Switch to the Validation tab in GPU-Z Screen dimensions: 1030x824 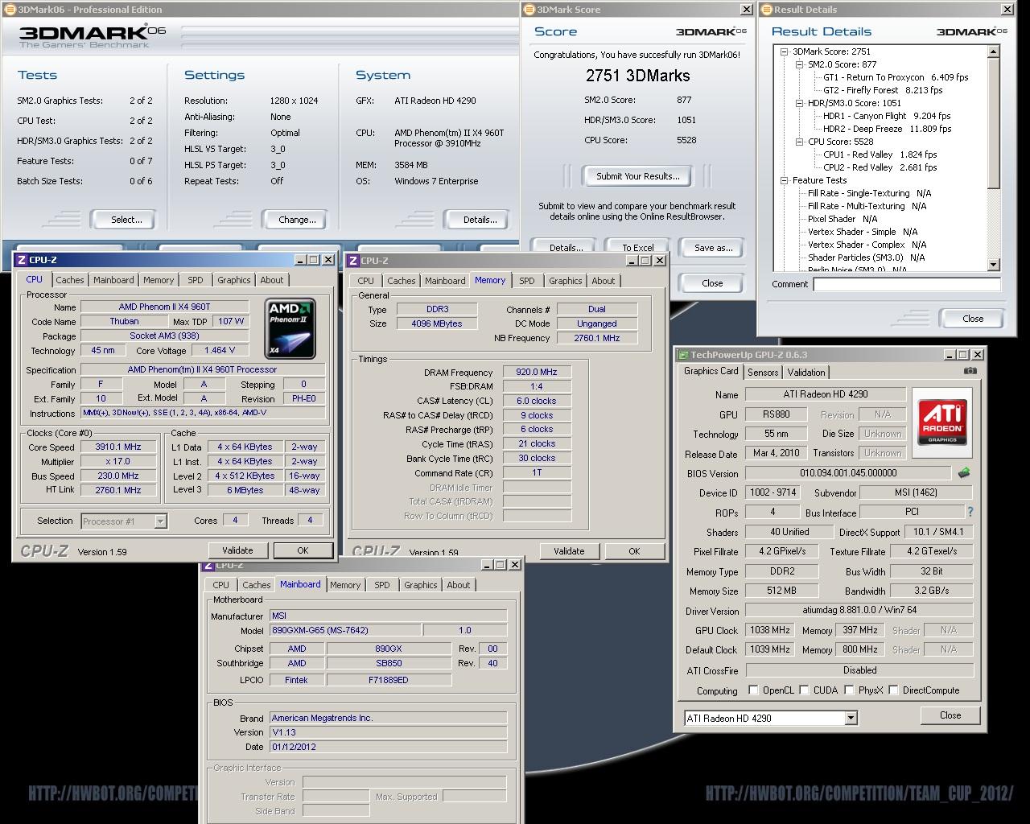[806, 372]
